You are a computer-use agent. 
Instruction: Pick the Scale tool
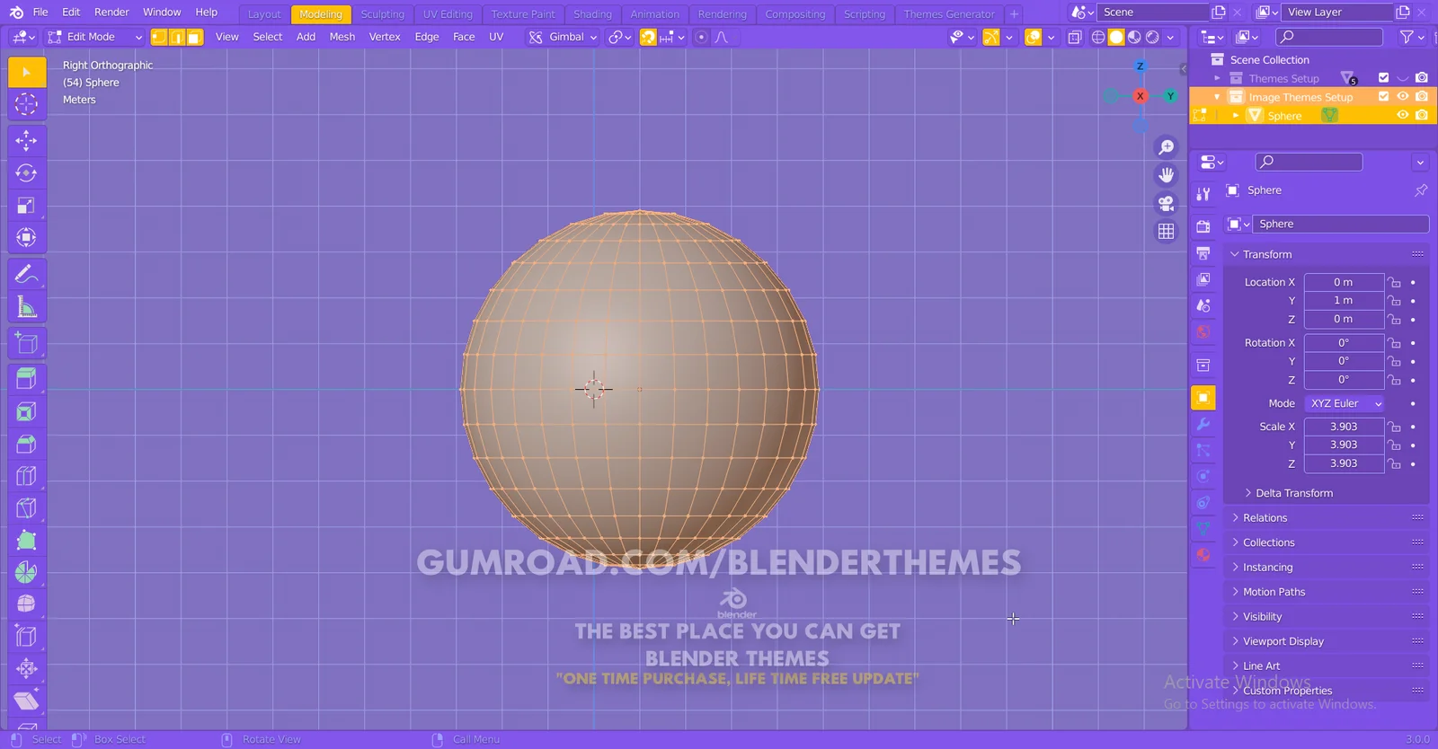coord(27,206)
